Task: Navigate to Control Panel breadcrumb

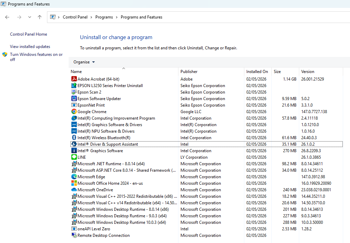Action: pos(75,17)
